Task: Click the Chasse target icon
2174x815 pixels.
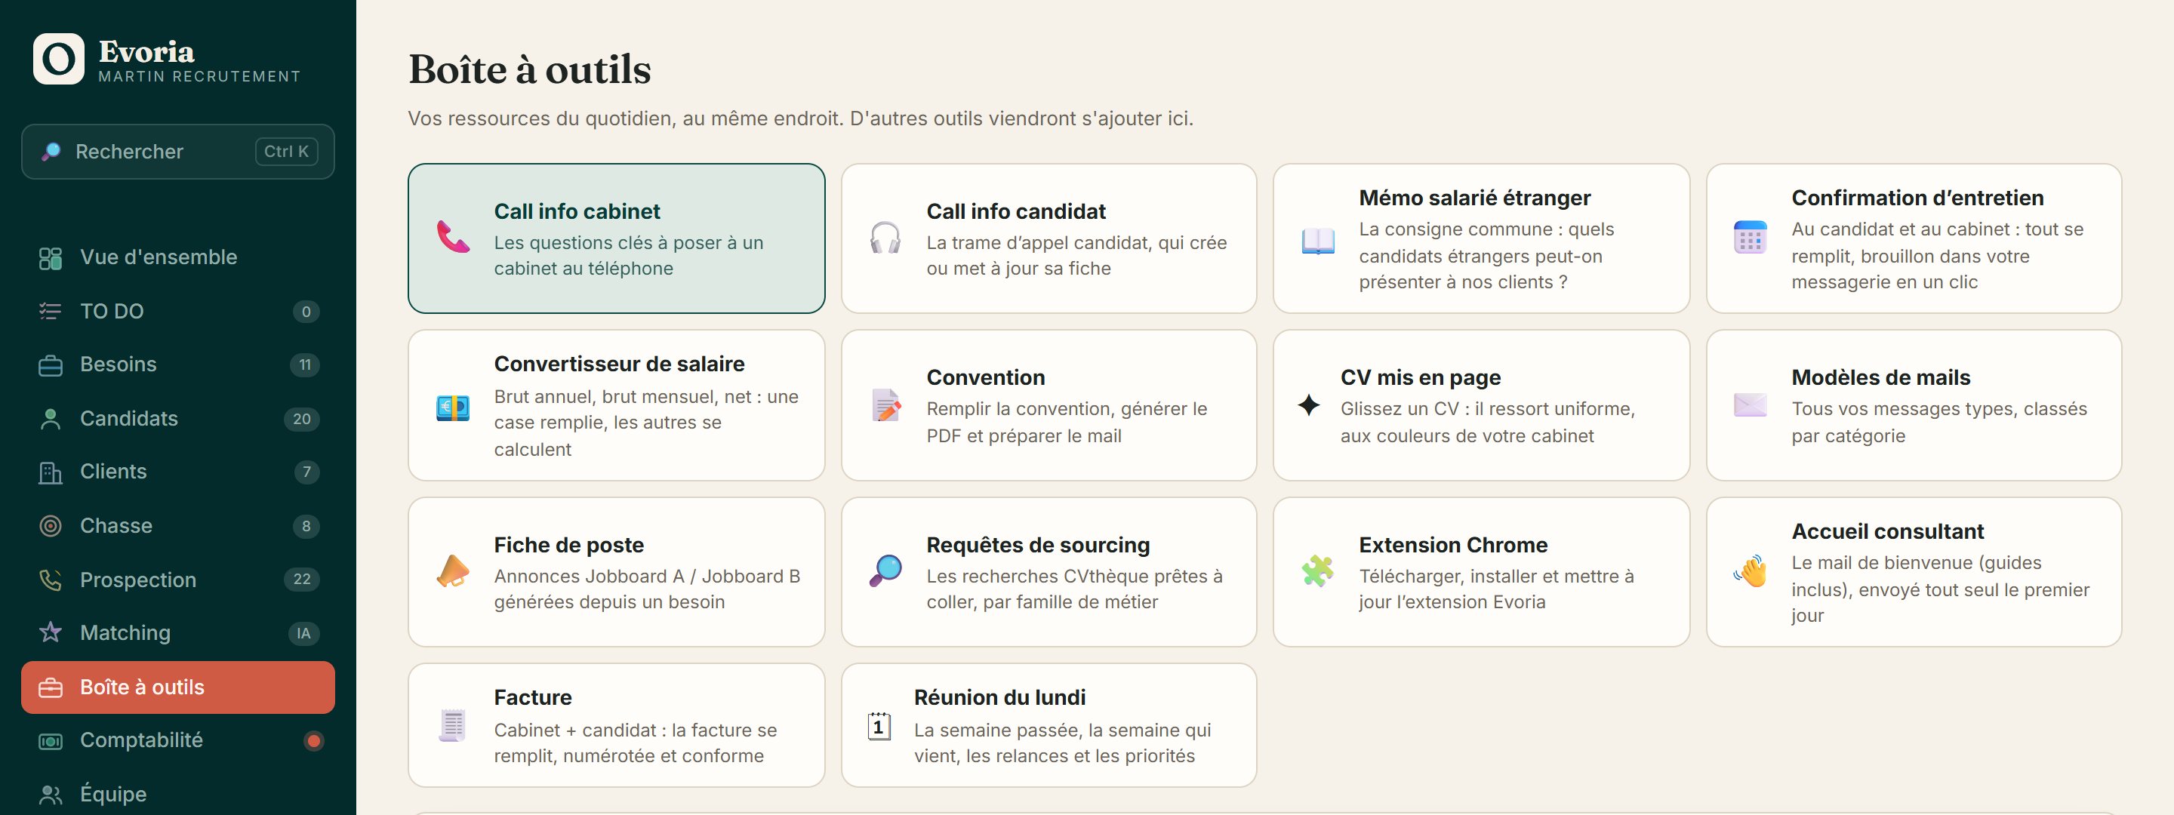Action: 51,527
